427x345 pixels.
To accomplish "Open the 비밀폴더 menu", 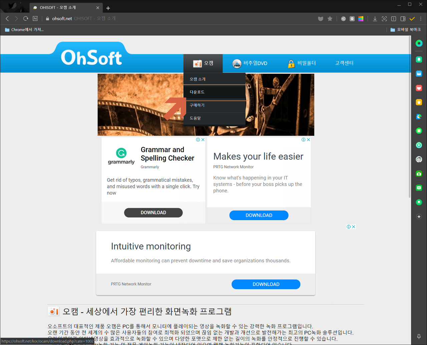I will click(x=302, y=63).
